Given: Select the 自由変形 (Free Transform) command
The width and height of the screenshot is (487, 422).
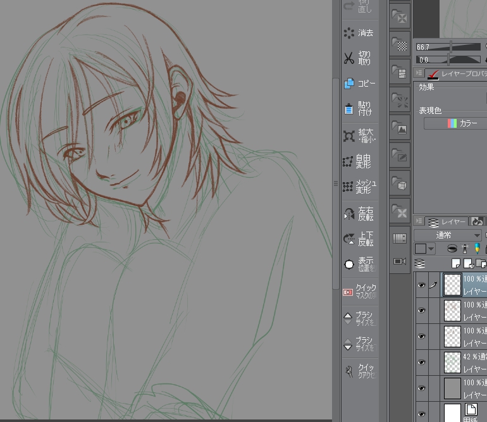Looking at the screenshot, I should [360, 161].
